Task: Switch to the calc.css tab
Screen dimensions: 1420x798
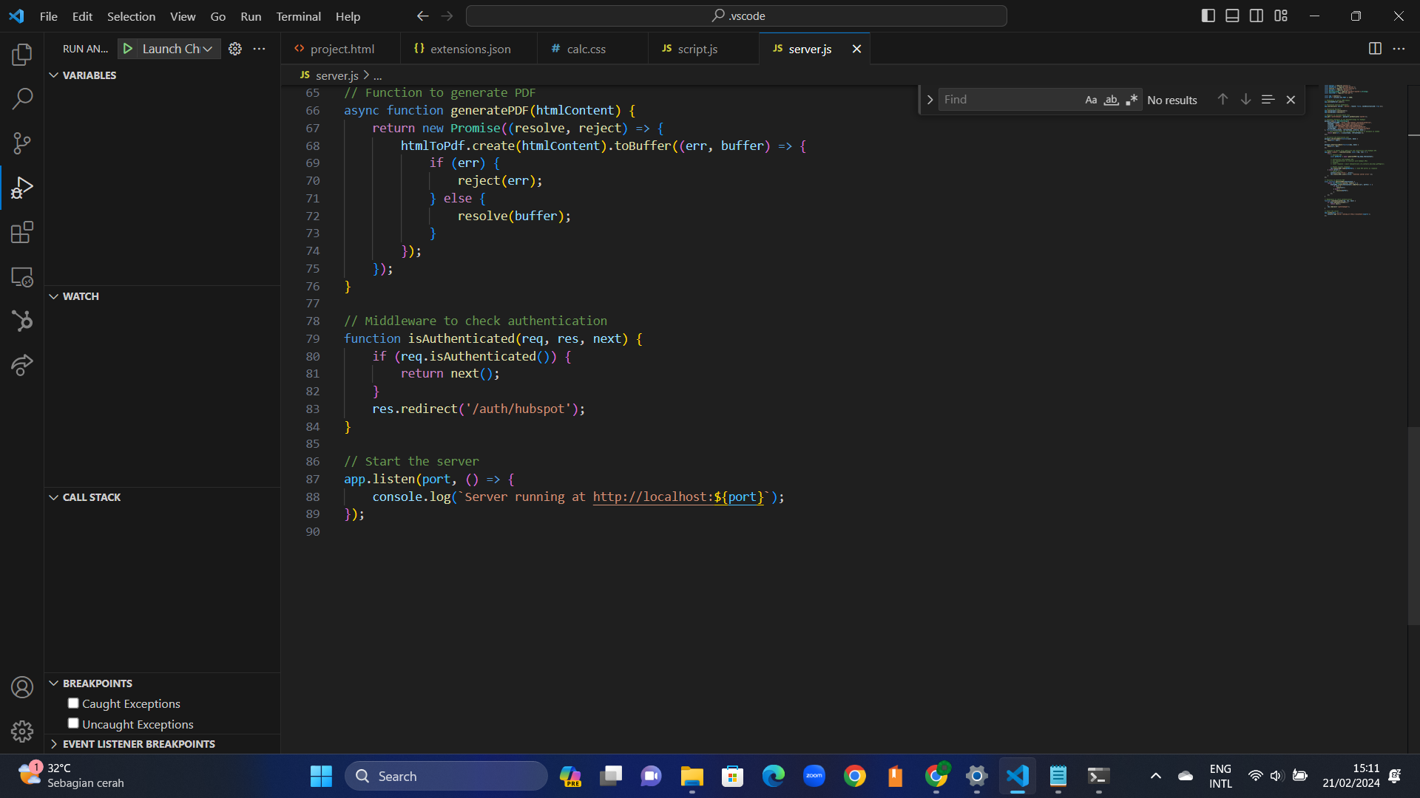Action: (x=585, y=48)
